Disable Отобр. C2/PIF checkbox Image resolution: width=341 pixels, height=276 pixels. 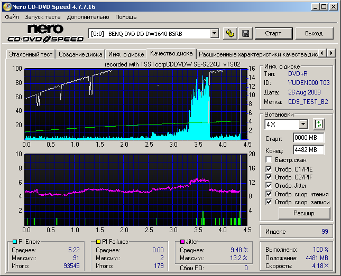point(269,177)
